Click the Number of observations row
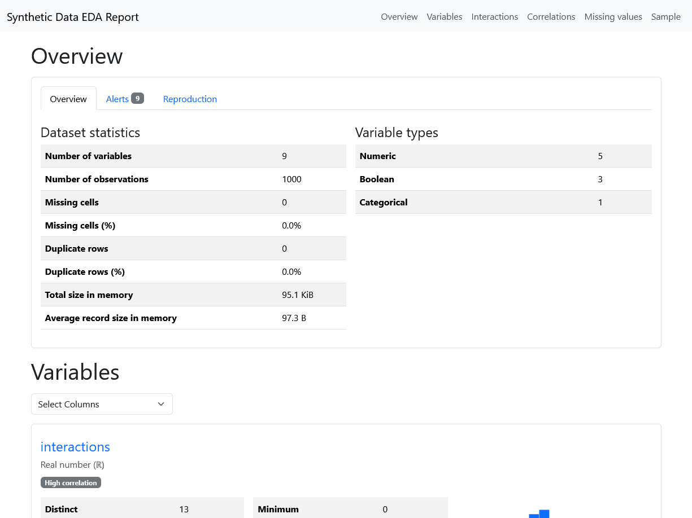This screenshot has width=692, height=518. pos(193,179)
